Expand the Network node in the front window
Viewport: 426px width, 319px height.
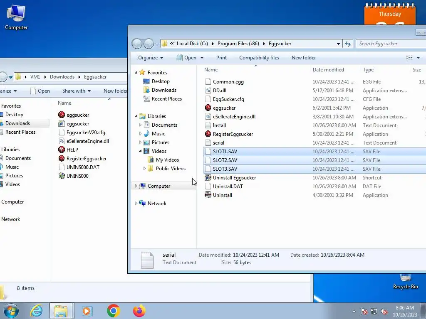tap(136, 204)
